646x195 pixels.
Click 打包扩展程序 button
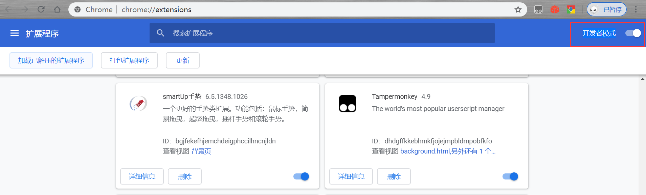click(129, 60)
